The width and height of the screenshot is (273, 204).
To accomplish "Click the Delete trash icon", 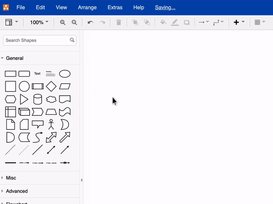I will click(119, 22).
